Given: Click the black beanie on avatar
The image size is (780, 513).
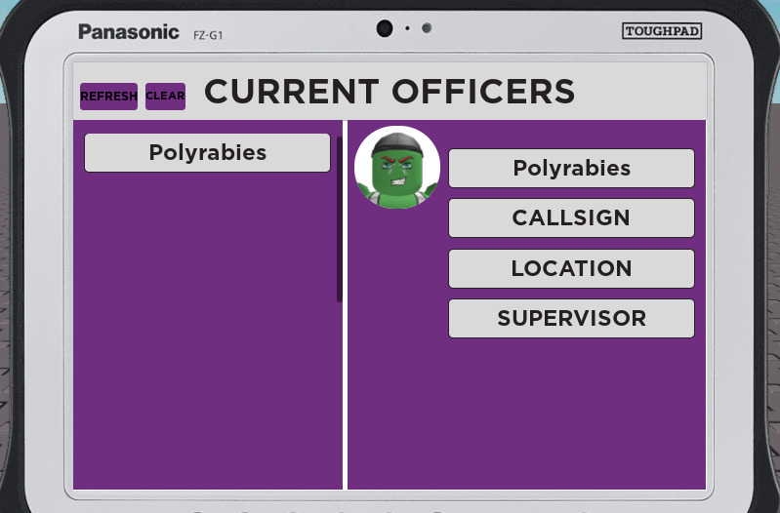Looking at the screenshot, I should pyautogui.click(x=397, y=143).
